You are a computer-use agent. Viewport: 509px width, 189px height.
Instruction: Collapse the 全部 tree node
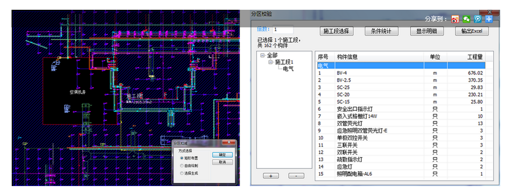point(262,56)
